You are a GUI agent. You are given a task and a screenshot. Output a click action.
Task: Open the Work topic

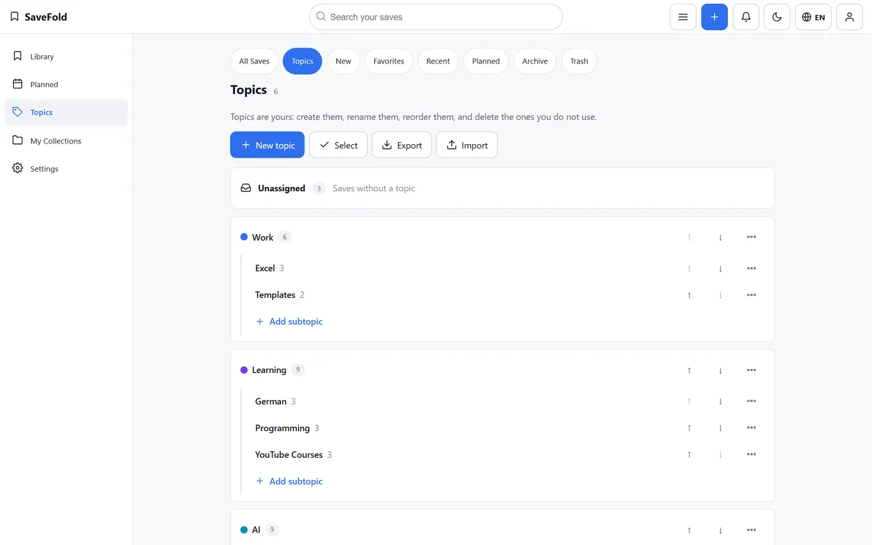click(263, 237)
